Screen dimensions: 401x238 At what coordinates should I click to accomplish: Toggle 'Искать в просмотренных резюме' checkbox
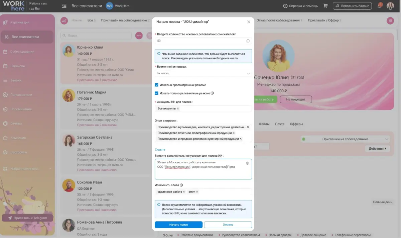156,85
